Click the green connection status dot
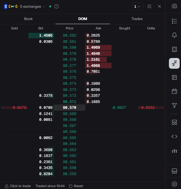 (50, 6)
